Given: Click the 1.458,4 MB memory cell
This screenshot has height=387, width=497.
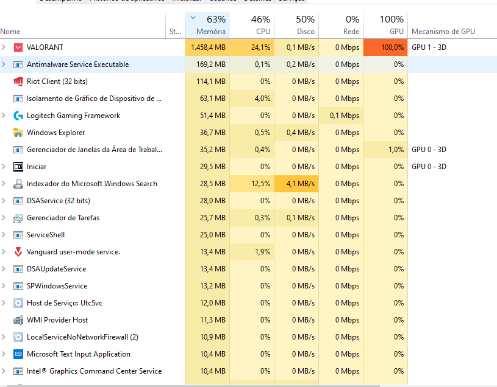Looking at the screenshot, I should (x=207, y=47).
